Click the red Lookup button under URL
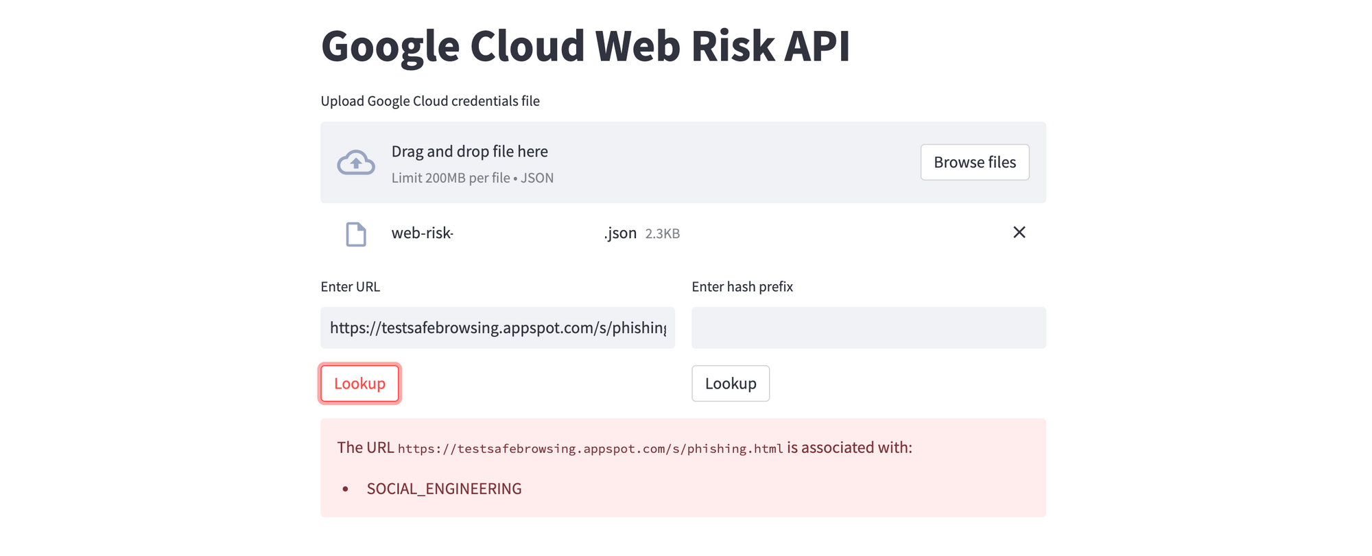The image size is (1372, 556). (359, 383)
